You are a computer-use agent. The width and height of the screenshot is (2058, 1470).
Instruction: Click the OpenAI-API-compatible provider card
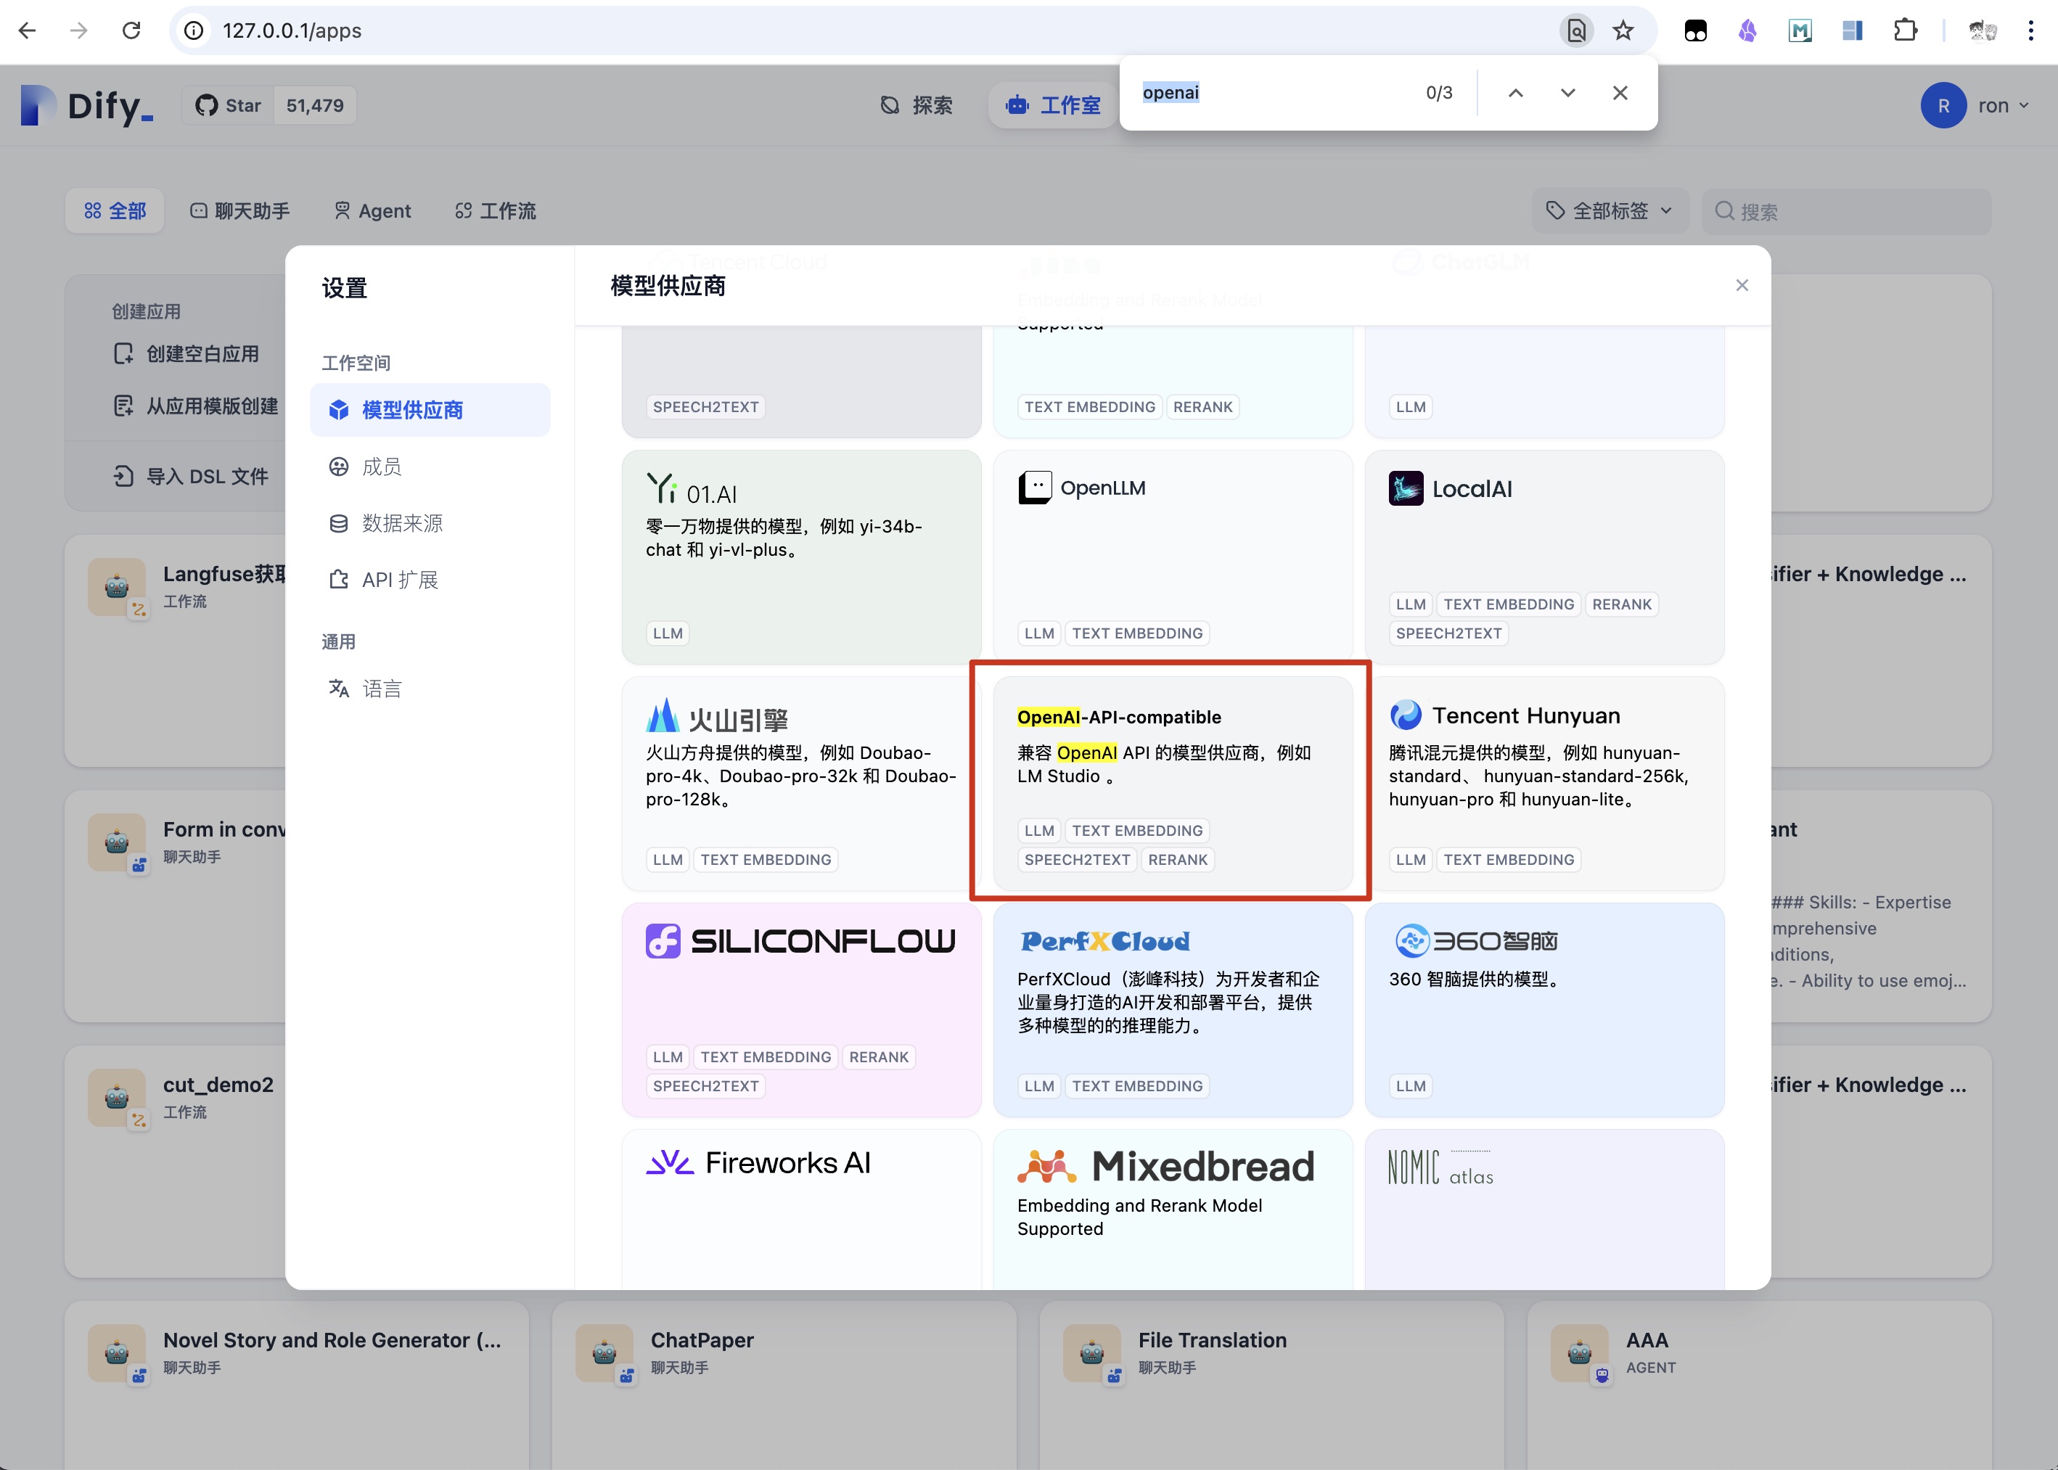[1173, 783]
